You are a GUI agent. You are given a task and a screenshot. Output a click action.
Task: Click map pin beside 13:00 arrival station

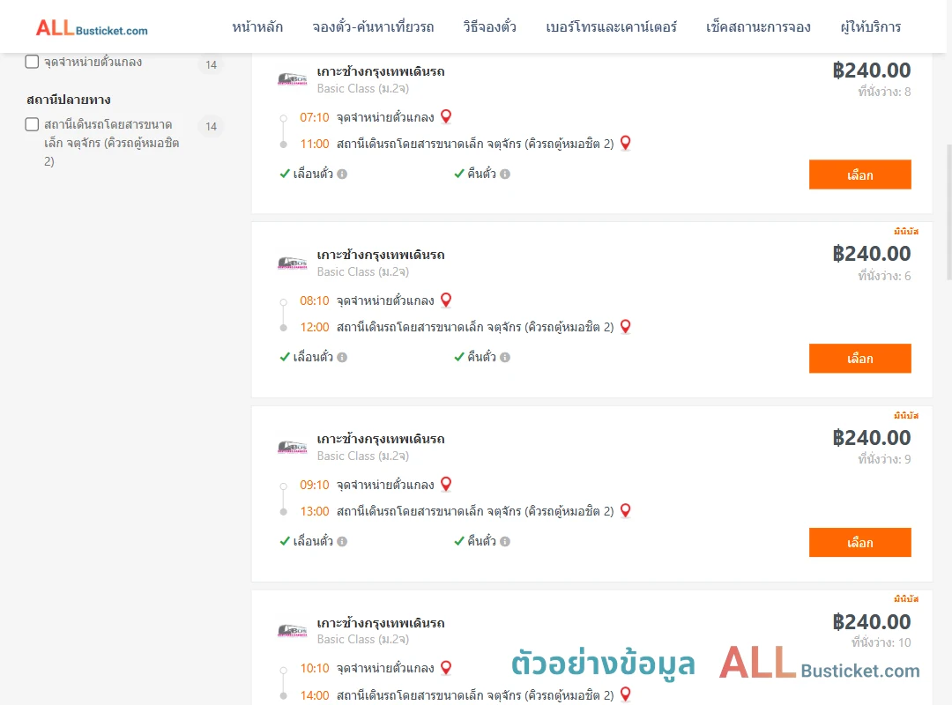pyautogui.click(x=625, y=511)
